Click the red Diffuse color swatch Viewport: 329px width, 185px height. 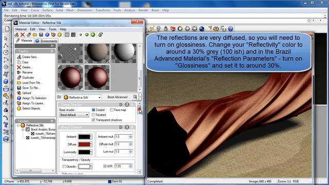84,144
